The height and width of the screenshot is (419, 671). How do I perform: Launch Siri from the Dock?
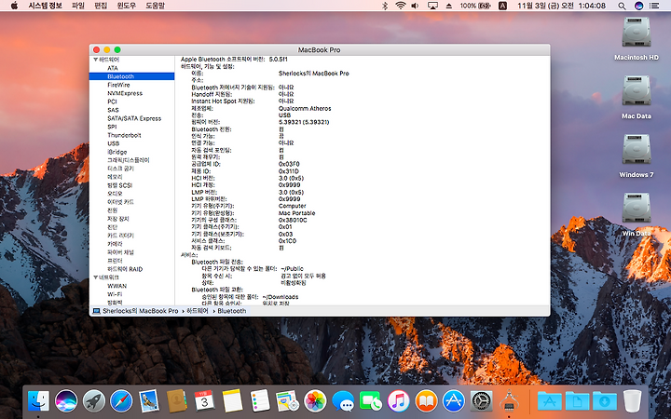click(66, 401)
